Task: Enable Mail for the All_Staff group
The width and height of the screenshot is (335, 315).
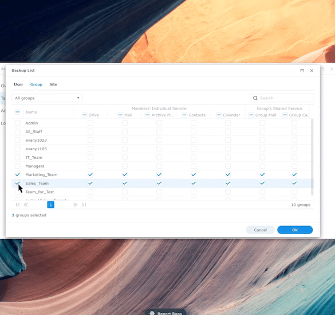Action: (x=125, y=131)
